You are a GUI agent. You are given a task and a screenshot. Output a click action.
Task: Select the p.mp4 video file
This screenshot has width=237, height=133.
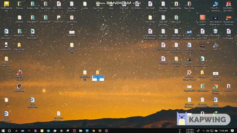point(203,47)
